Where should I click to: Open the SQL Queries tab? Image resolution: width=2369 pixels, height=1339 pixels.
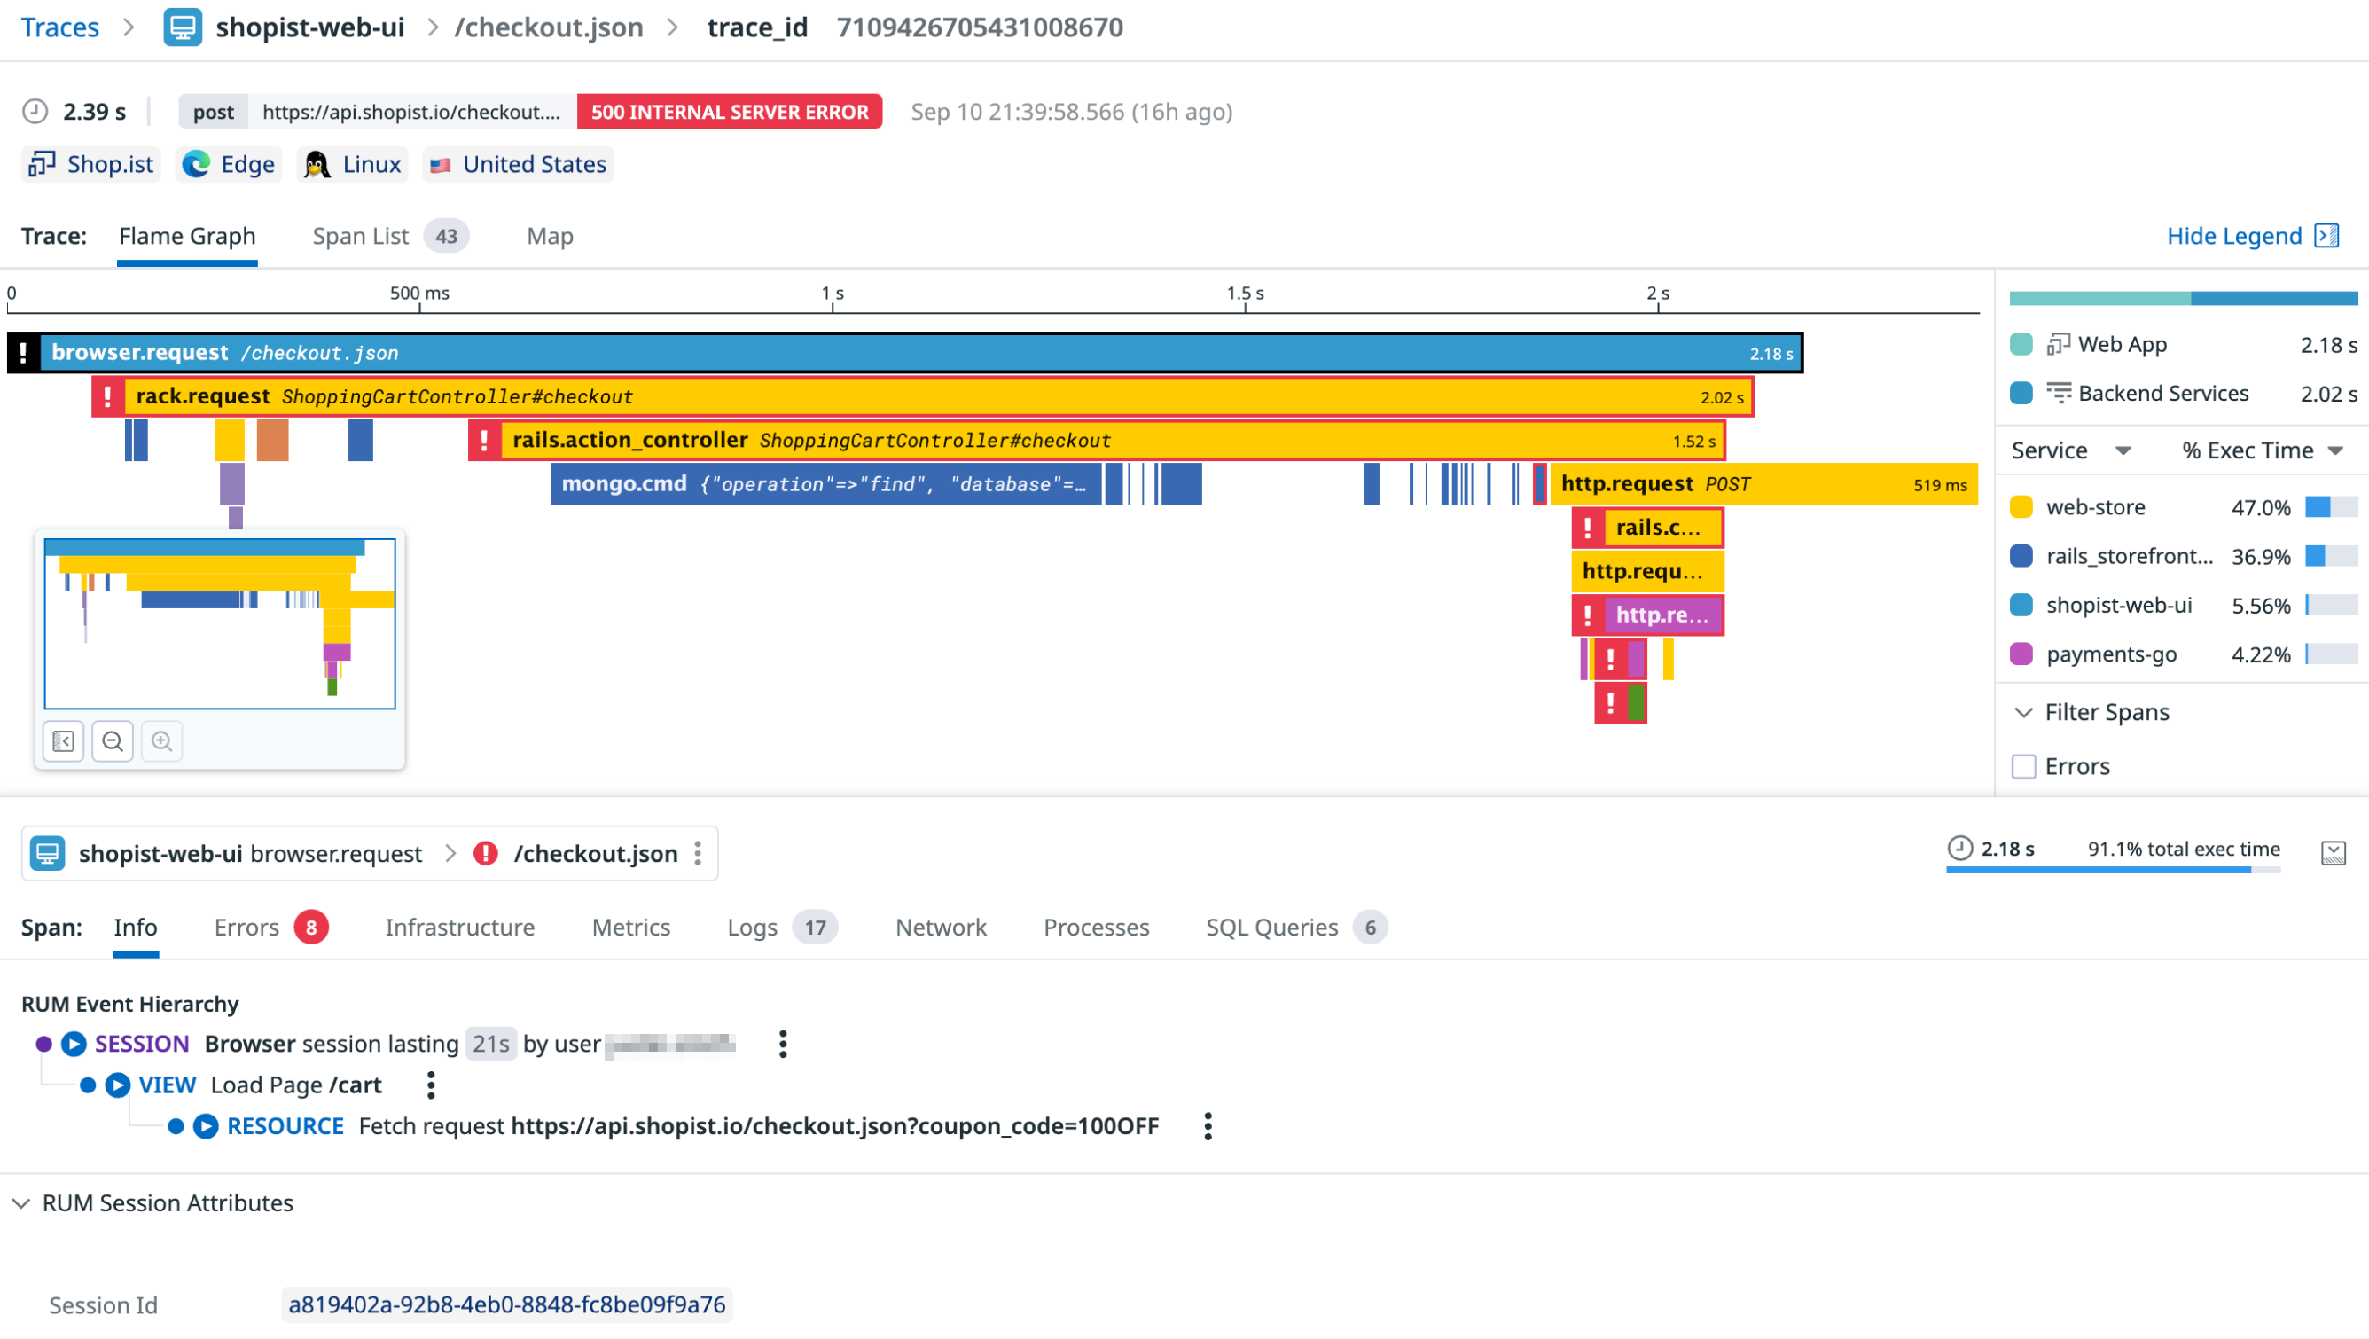click(x=1296, y=926)
